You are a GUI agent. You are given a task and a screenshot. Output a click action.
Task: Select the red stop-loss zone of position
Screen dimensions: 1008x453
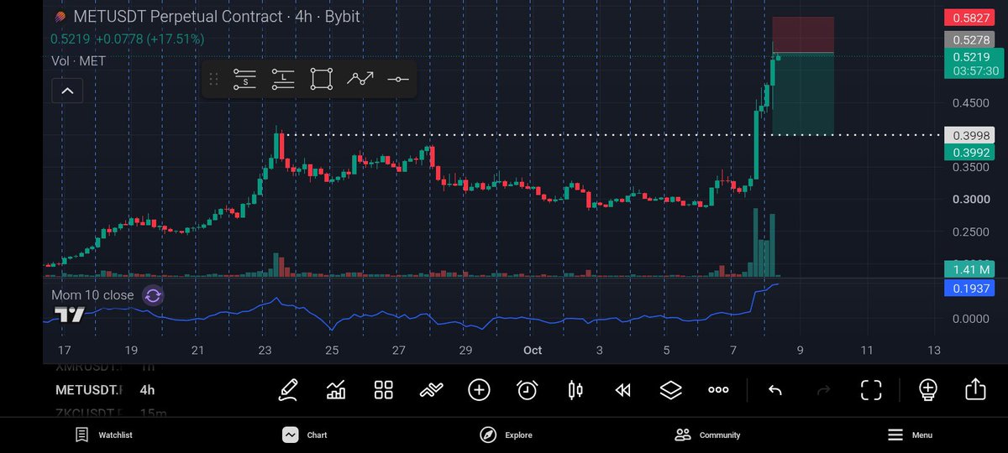(803, 34)
